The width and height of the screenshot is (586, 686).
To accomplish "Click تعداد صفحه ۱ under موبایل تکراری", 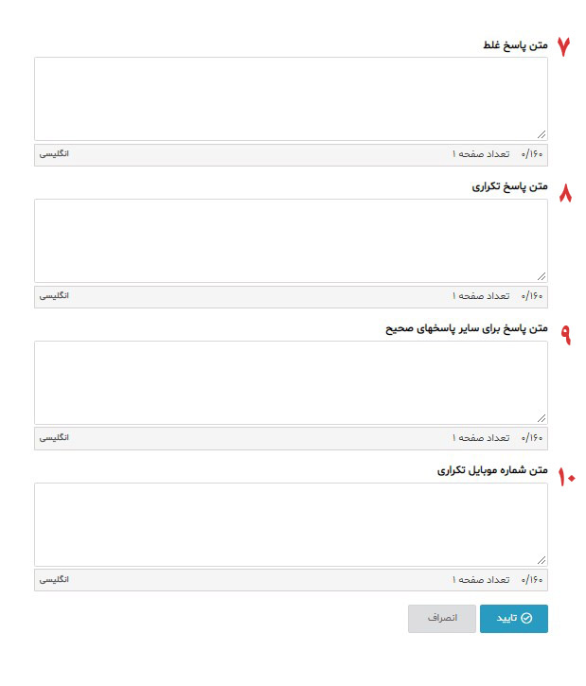I will coord(481,580).
